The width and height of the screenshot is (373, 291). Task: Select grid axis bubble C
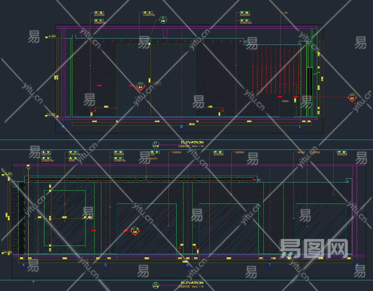coord(300,126)
